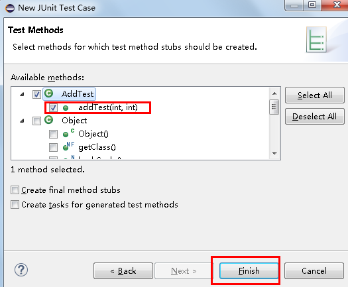Click the constructor icon beside Object()
Image resolution: width=348 pixels, height=287 pixels.
coord(68,133)
